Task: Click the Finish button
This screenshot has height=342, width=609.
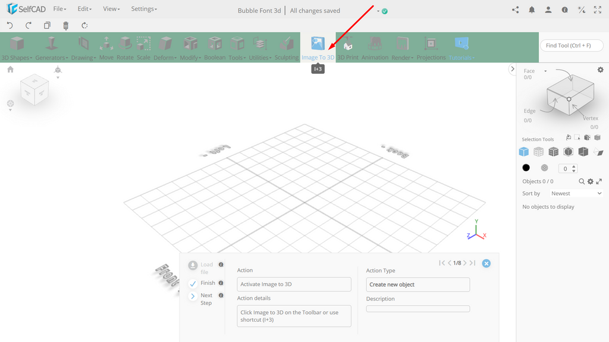Action: 202,283
